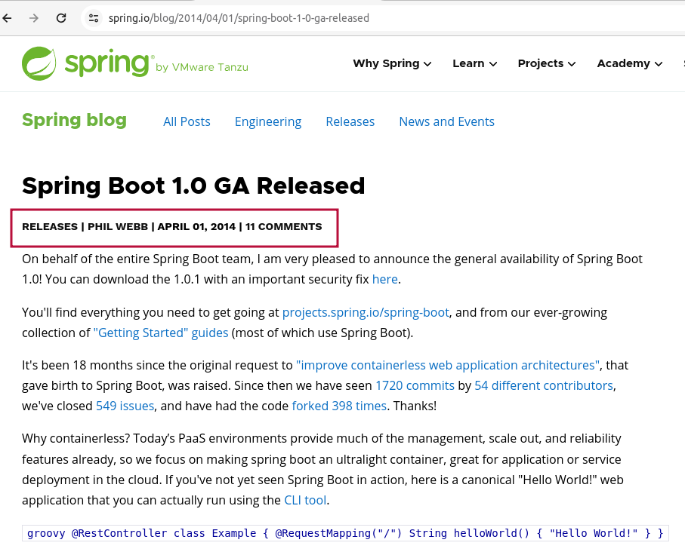Open the CLI tool link
The width and height of the screenshot is (685, 555).
point(305,500)
